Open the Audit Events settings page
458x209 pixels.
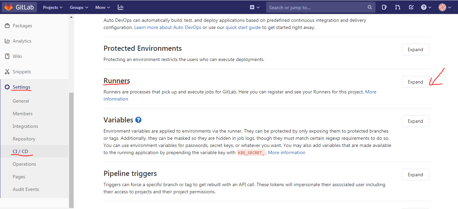pyautogui.click(x=26, y=189)
